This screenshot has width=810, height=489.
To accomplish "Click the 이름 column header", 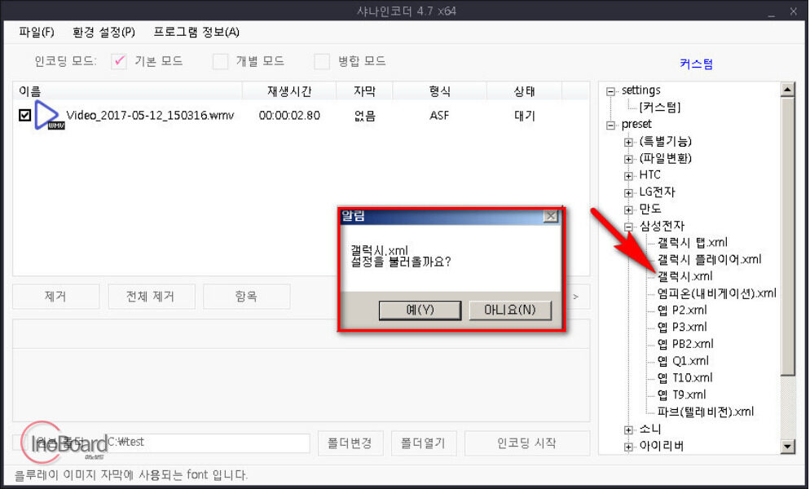I will (128, 91).
